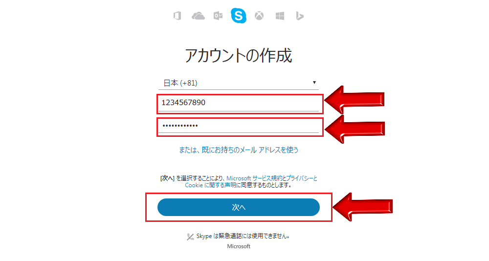Open the 日本 (+81) country code dropdown
The image size is (489, 261).
point(239,83)
